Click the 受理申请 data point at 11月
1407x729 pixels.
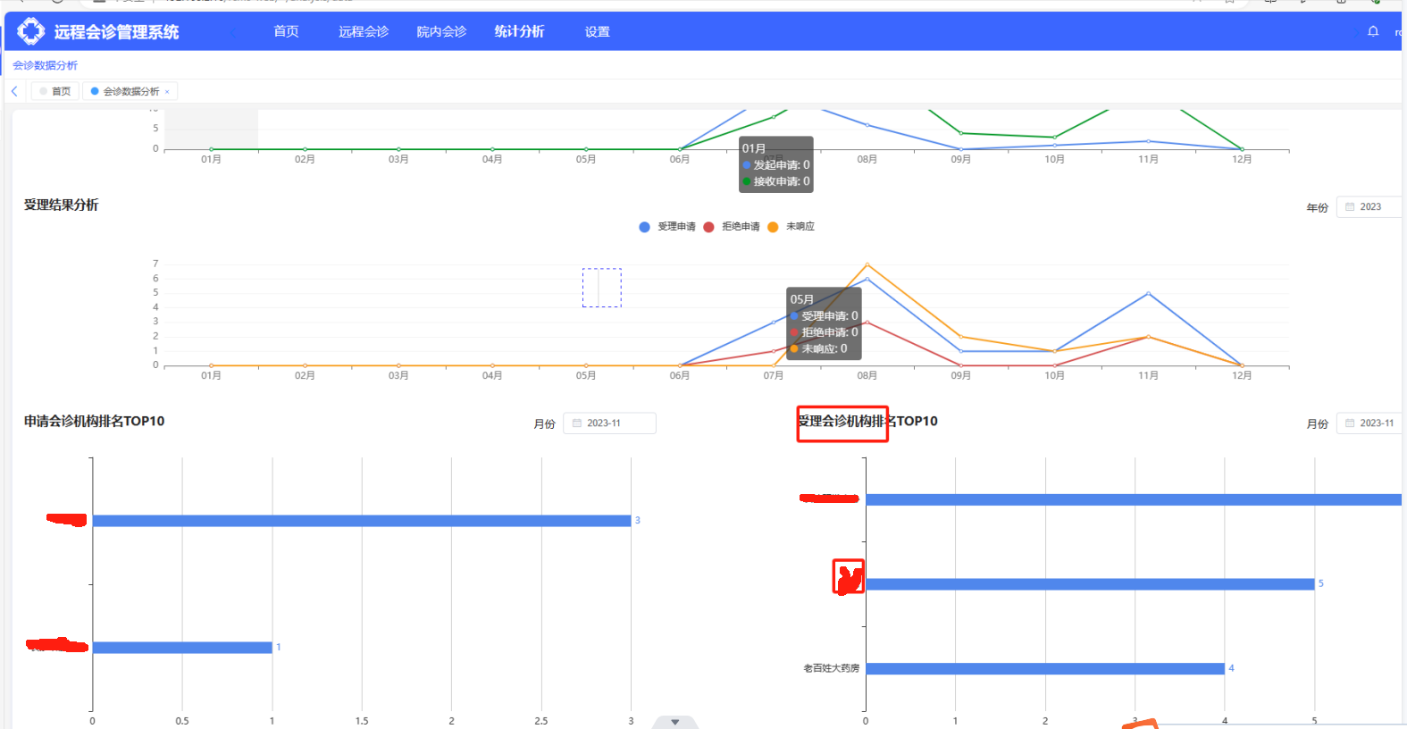[1148, 293]
